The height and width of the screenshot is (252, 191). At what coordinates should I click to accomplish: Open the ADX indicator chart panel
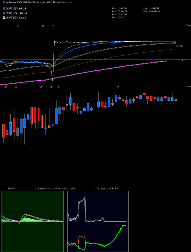[x=98, y=221]
